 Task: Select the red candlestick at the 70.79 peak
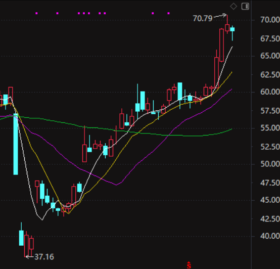coord(227,24)
